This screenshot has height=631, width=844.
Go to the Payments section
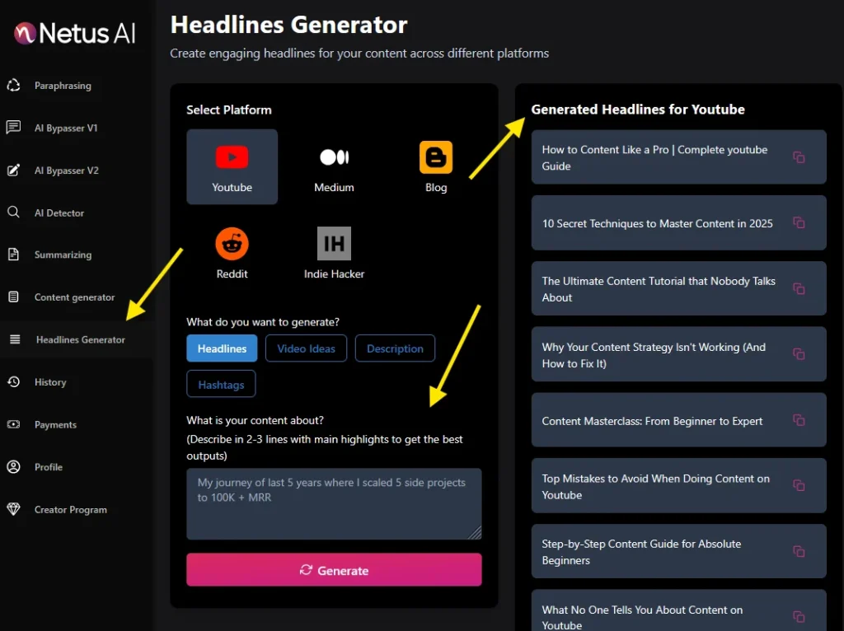click(x=54, y=424)
